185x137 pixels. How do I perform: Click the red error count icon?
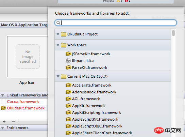pos(126,1)
